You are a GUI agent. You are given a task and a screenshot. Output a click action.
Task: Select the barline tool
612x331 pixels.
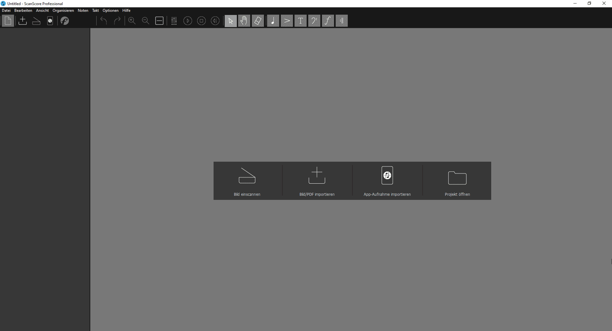(x=342, y=21)
